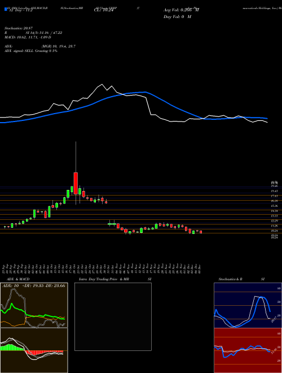Screen dimensions: 282x373
Task: Click the 'Day Vol: 0 M' label
Action: click(177, 17)
